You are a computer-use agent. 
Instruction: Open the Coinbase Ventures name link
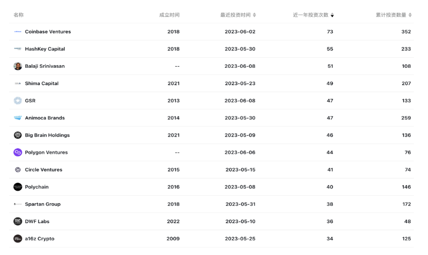pos(48,32)
